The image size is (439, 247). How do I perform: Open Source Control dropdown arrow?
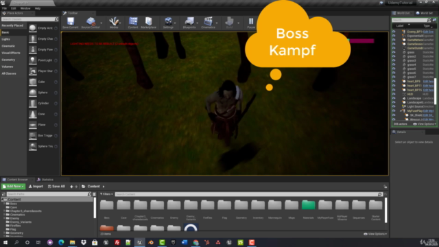(x=102, y=23)
